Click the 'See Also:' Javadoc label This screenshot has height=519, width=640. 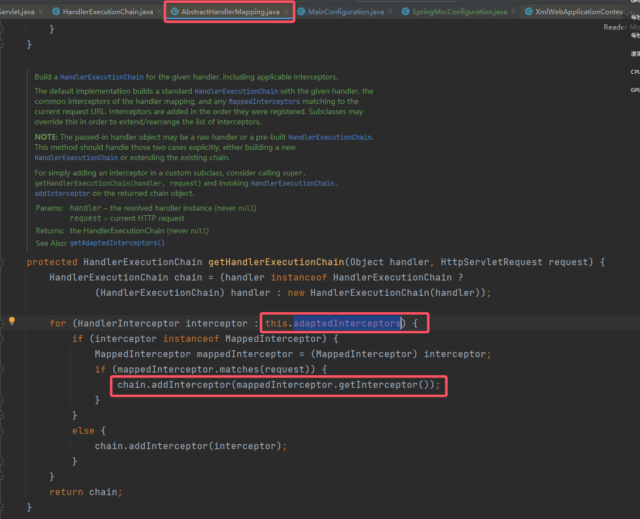click(x=52, y=243)
